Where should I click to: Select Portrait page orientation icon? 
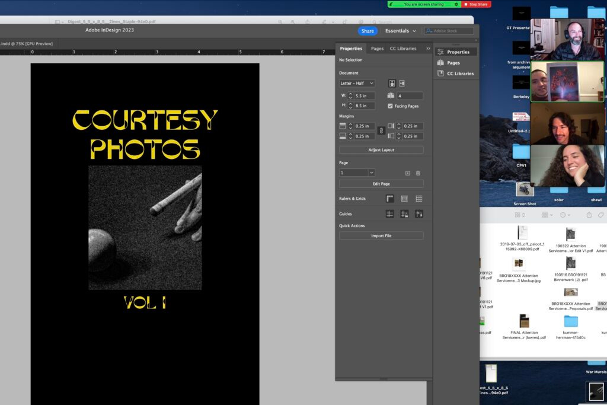(x=392, y=83)
